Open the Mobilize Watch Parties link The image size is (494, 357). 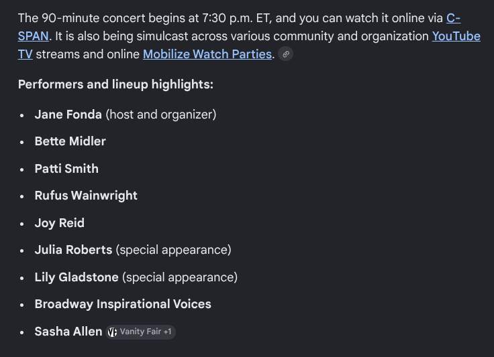click(207, 54)
